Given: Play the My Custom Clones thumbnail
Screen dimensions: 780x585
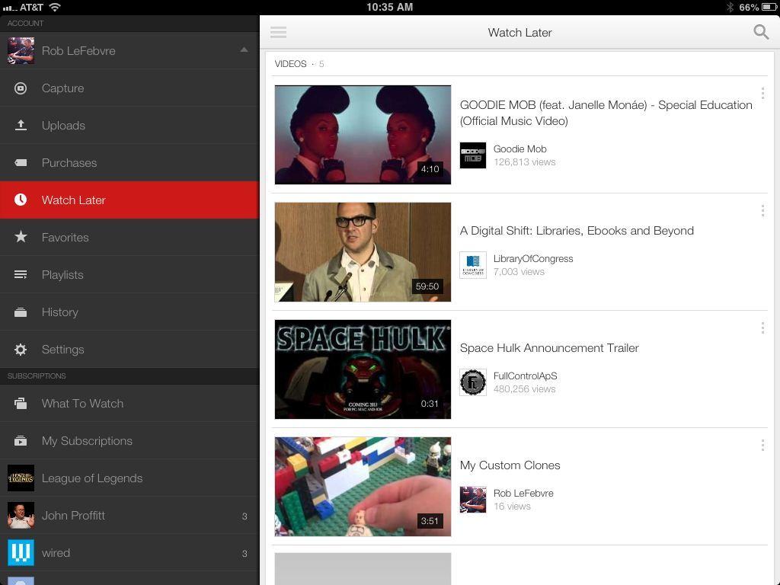Looking at the screenshot, I should pos(363,487).
